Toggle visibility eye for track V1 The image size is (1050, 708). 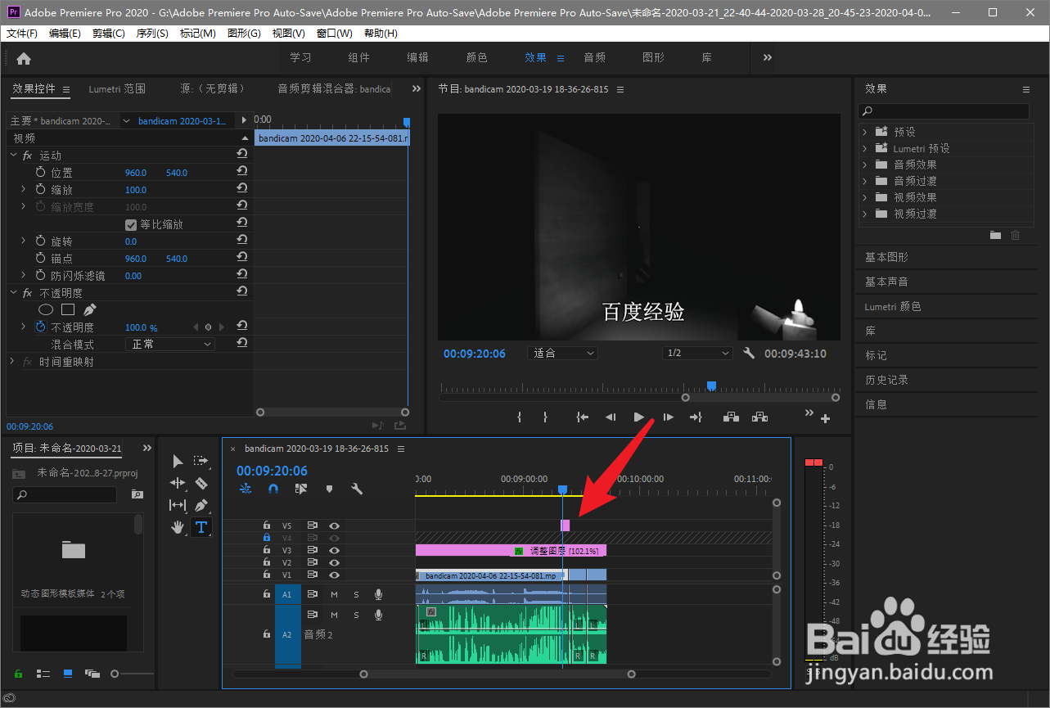334,575
